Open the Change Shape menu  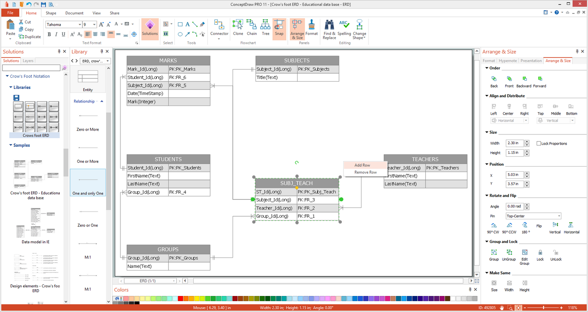pos(359,29)
